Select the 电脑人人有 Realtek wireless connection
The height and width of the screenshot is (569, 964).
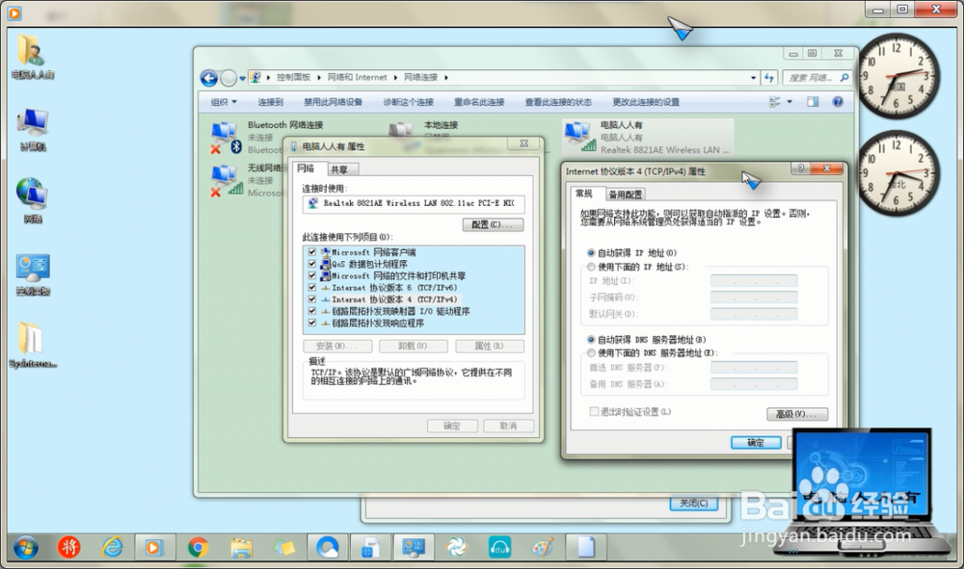pyautogui.click(x=648, y=137)
